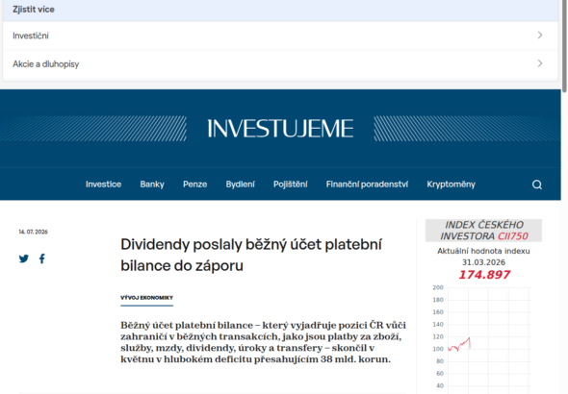
Task: Select Penze in the navigation bar
Action: [194, 185]
